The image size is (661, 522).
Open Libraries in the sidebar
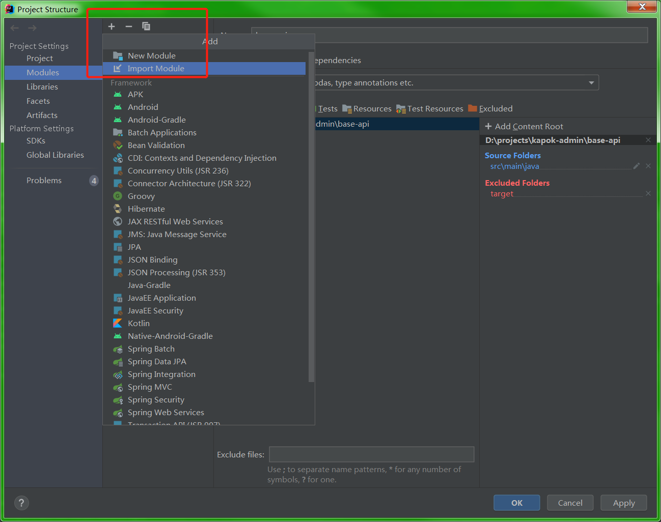53,87
